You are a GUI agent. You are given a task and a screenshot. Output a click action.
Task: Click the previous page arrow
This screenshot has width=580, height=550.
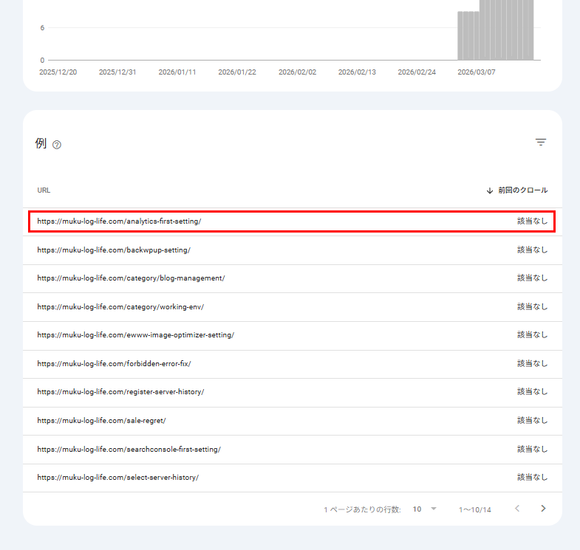517,509
